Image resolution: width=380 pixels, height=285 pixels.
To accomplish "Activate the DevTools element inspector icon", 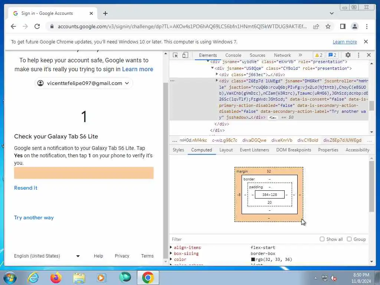I will (175, 55).
